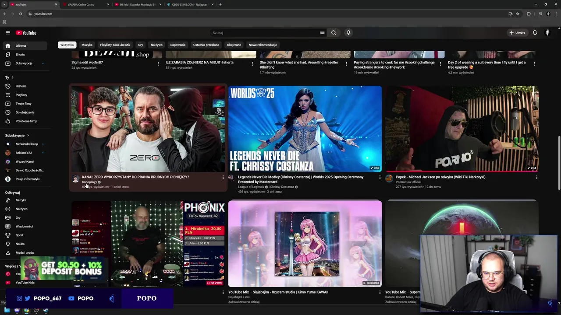Image resolution: width=561 pixels, height=315 pixels.
Task: Select the Rapowanie filter chip
Action: tap(178, 45)
